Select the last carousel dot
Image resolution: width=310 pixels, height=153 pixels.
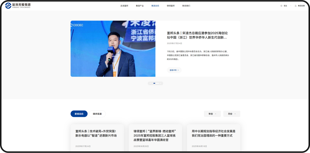(161, 83)
